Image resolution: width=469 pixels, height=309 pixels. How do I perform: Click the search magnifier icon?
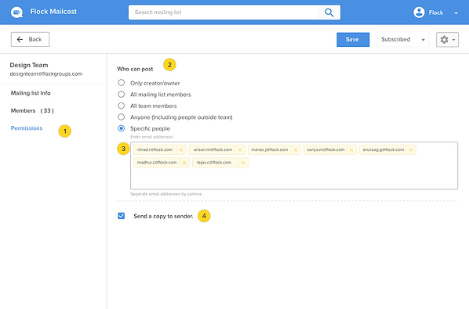point(329,13)
